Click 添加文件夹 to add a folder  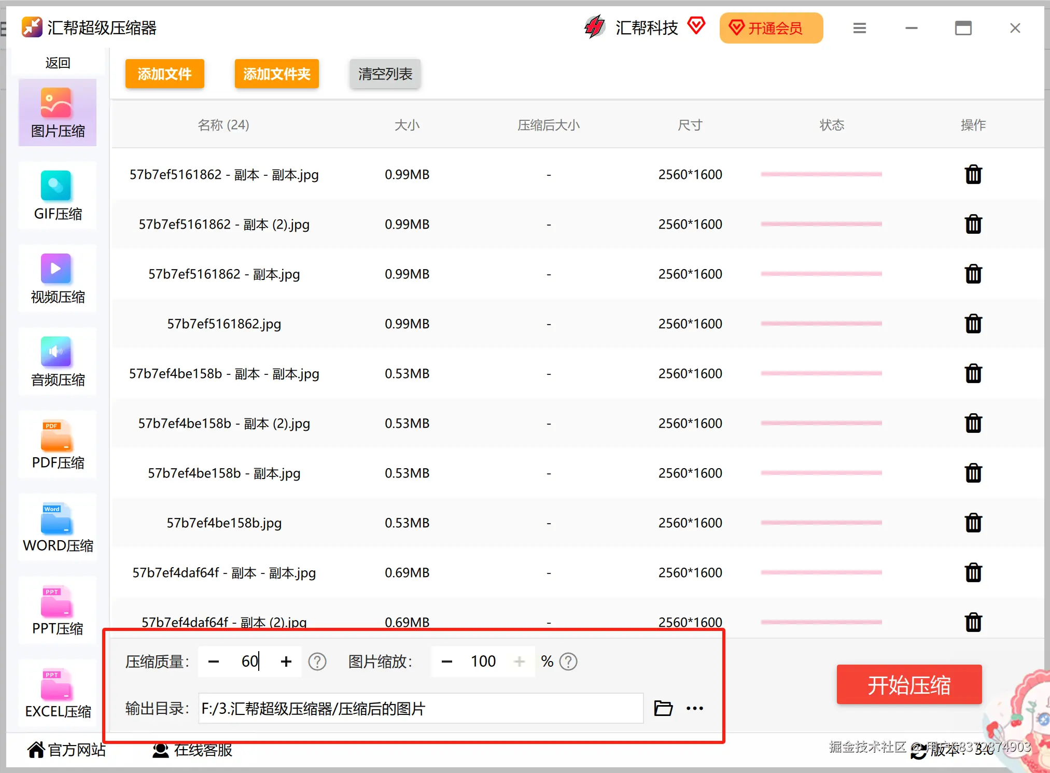pos(276,74)
